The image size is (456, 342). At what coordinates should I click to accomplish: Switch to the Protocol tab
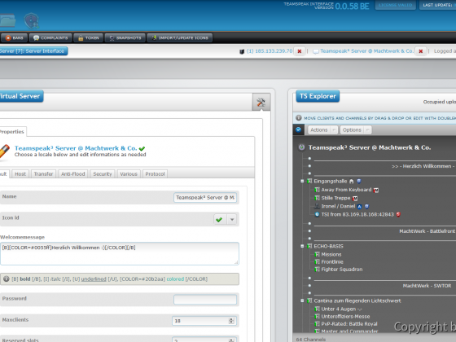155,174
